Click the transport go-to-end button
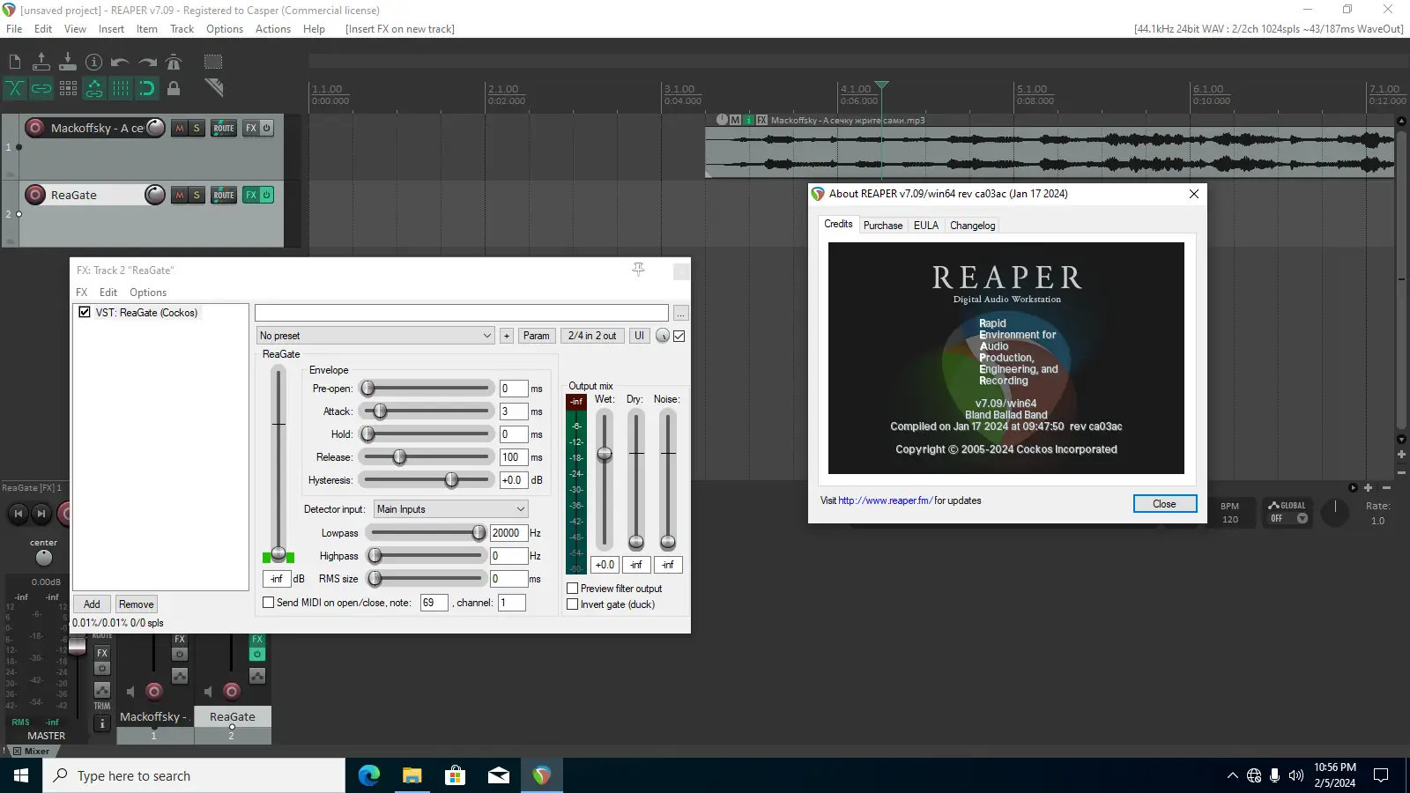The width and height of the screenshot is (1410, 793). [x=41, y=514]
